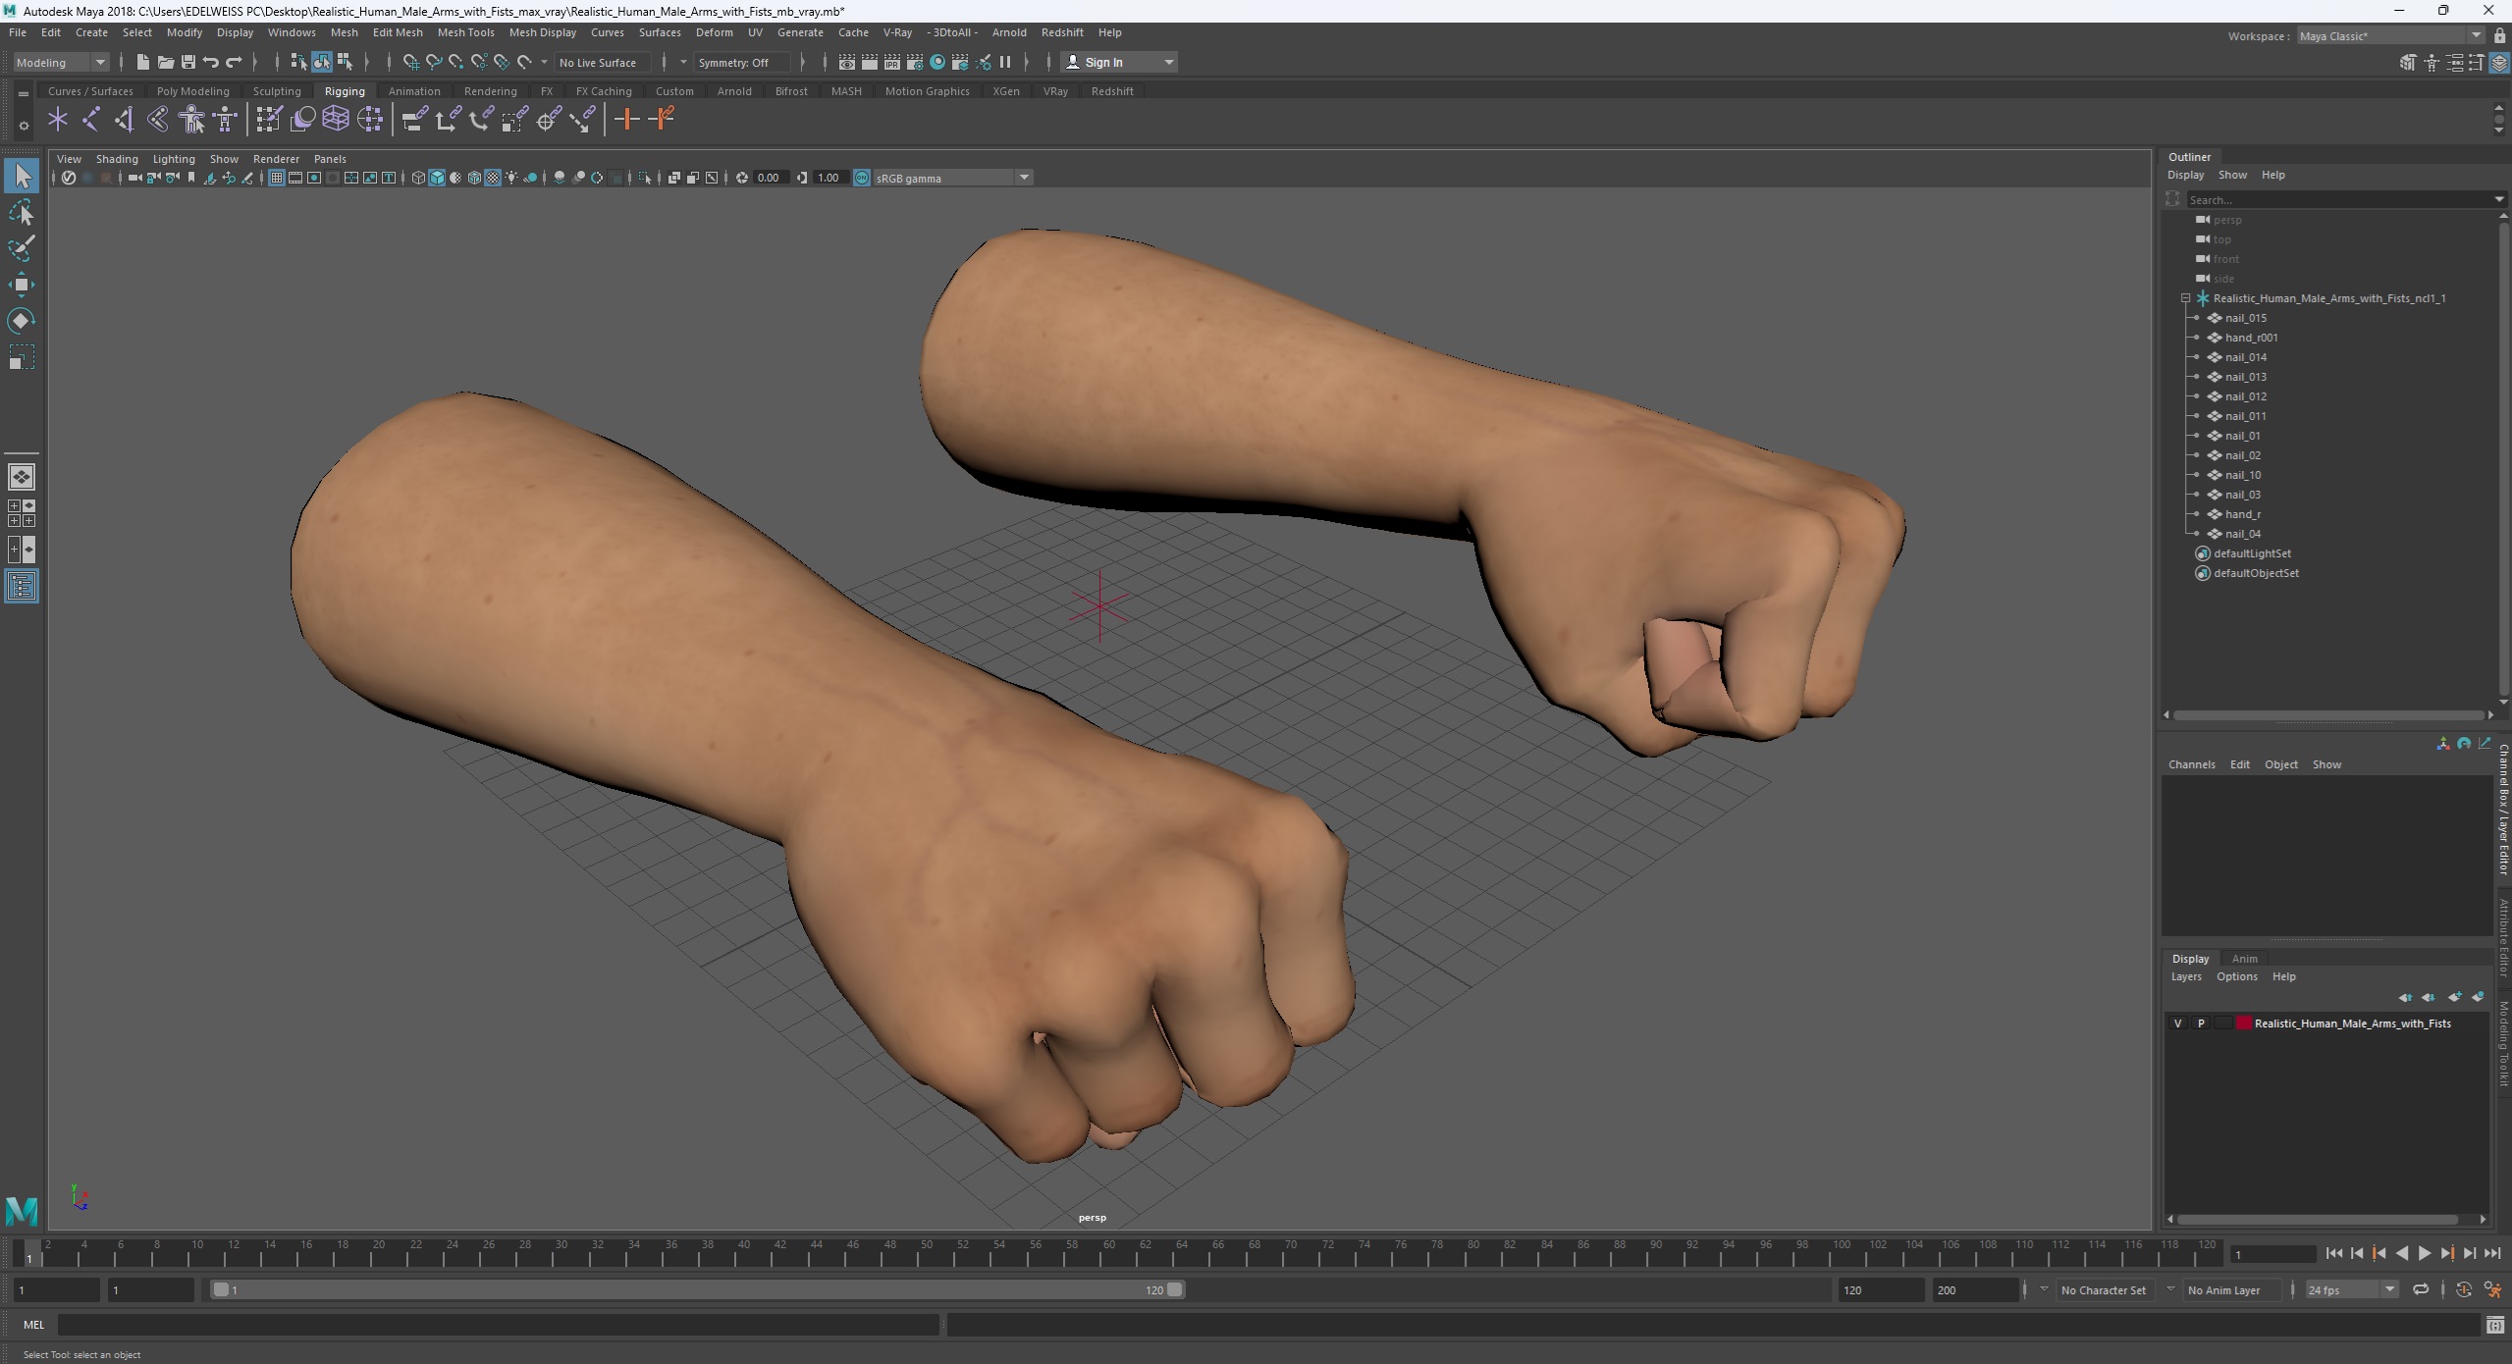The width and height of the screenshot is (2512, 1364).
Task: Activate the Paint tool icon
Action: click(x=24, y=248)
